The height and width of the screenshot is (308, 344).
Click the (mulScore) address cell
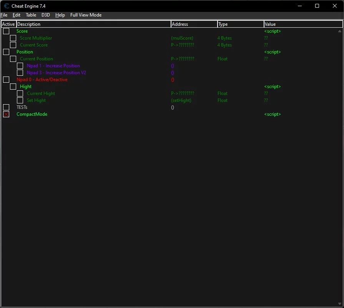click(182, 38)
